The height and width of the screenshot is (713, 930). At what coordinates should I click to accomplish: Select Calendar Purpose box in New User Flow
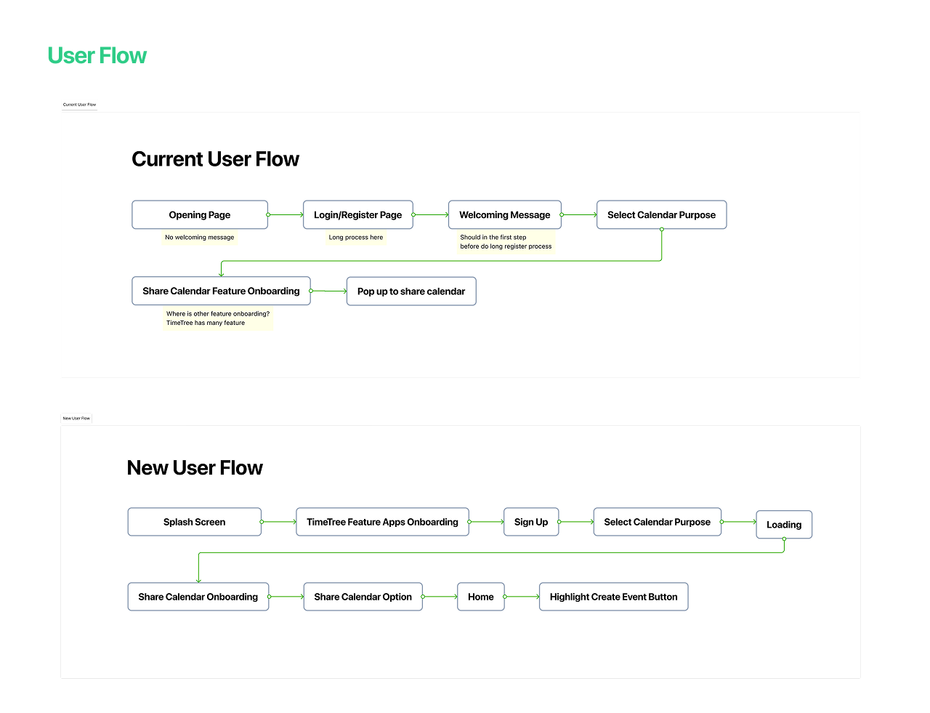point(657,522)
